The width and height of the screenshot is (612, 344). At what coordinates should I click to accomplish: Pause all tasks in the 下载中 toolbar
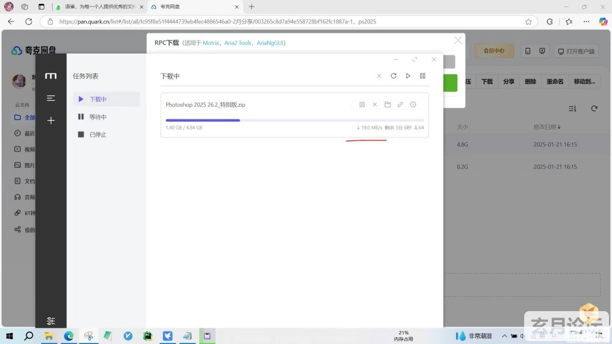click(x=423, y=76)
